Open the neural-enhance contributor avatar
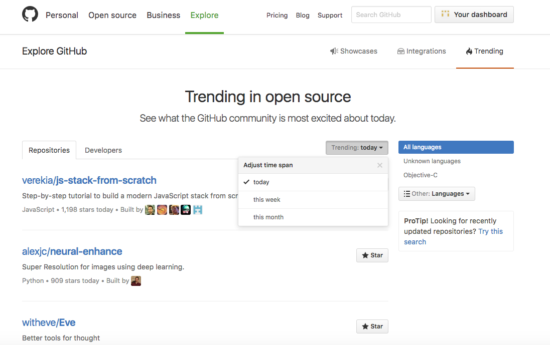Viewport: 550px width, 345px height. (x=136, y=280)
